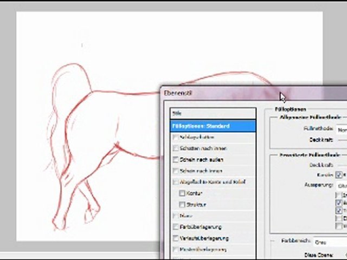Enable the Schlagschatten effect checkbox

(175, 137)
